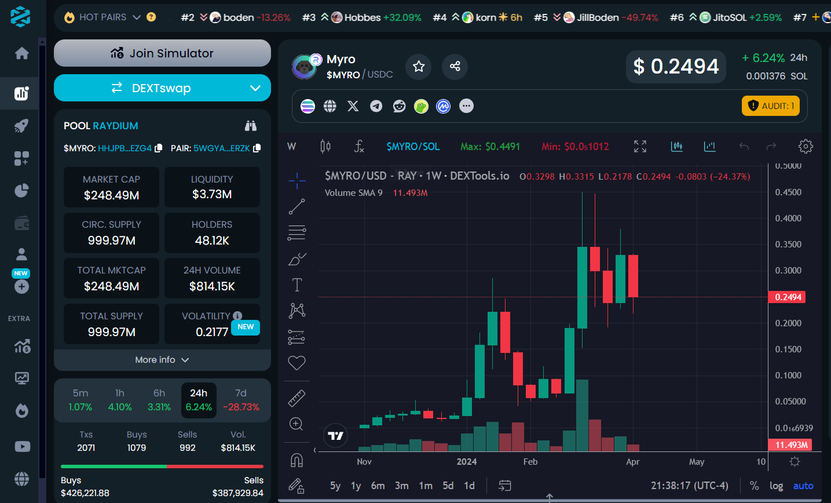Open Myro's Reddit link
The width and height of the screenshot is (831, 503).
pos(399,106)
